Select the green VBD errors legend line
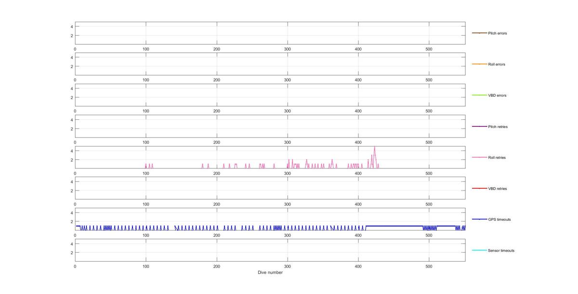 tap(479, 95)
